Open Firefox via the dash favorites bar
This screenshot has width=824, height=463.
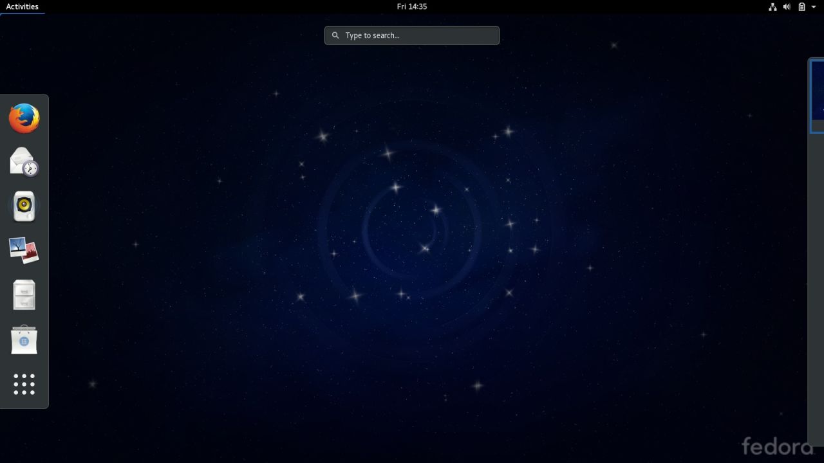coord(24,118)
